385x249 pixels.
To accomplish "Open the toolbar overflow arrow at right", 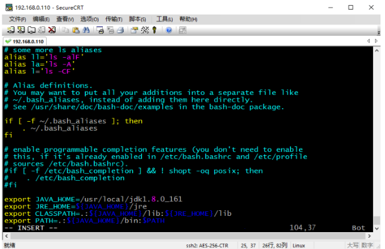I will (379, 33).
